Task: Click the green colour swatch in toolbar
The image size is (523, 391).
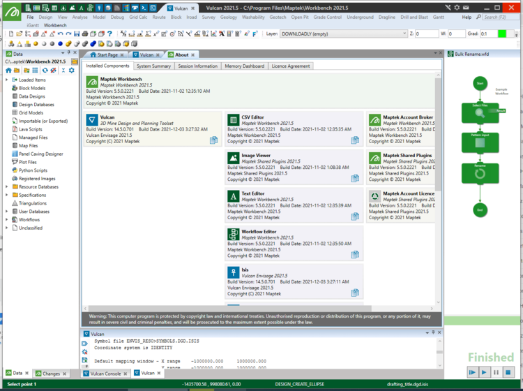Action: click(x=502, y=34)
